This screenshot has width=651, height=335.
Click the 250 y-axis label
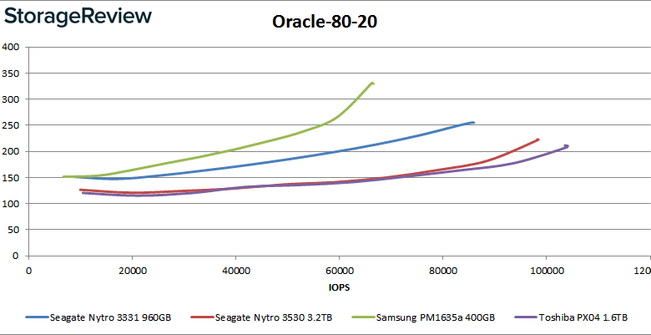click(x=10, y=125)
